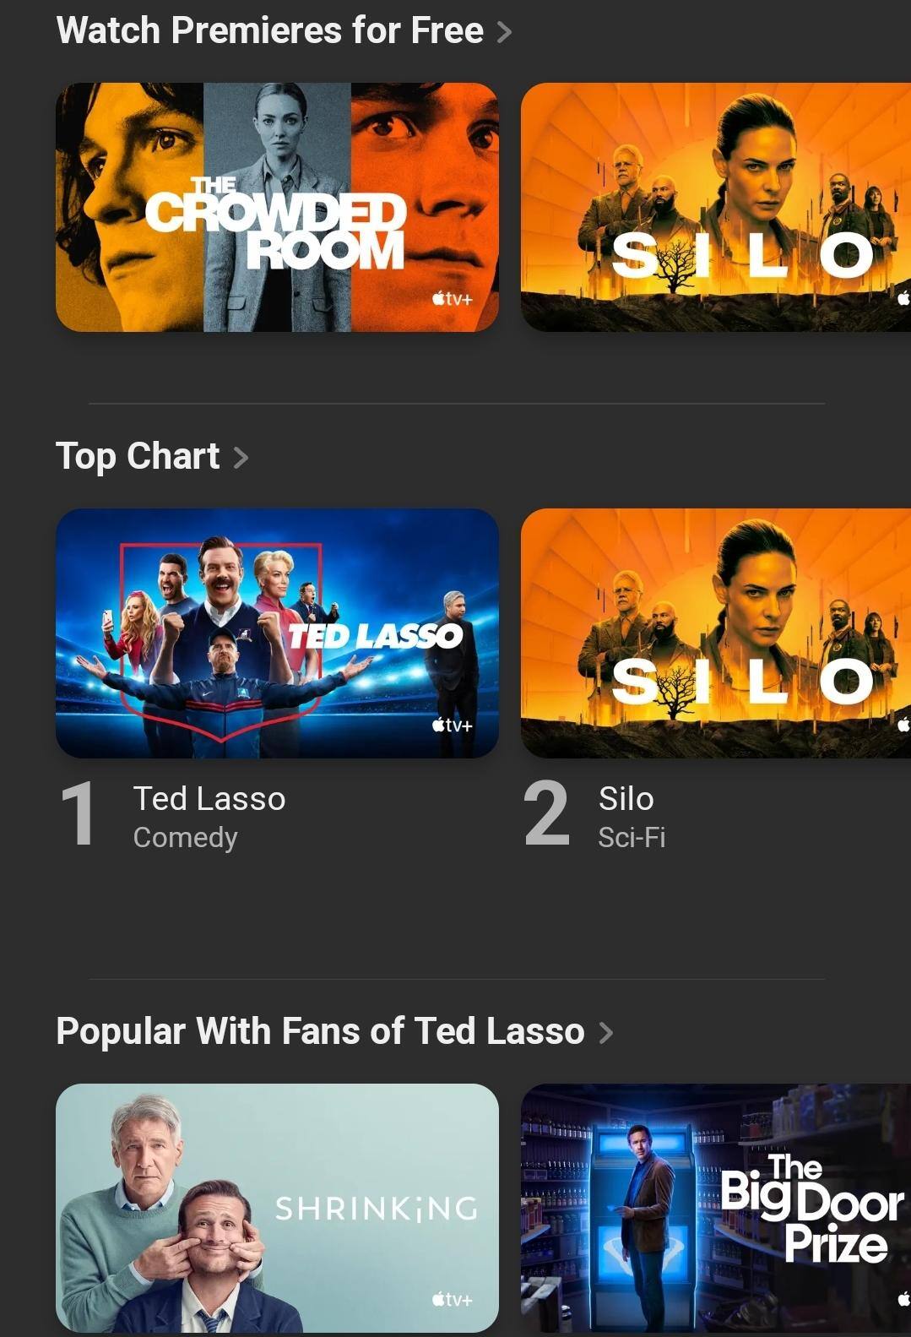Viewport: 911px width, 1337px height.
Task: Open the Top Chart section heading
Action: [x=138, y=457]
